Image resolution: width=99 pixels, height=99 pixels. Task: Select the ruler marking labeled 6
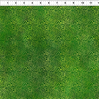(x=49, y=3)
